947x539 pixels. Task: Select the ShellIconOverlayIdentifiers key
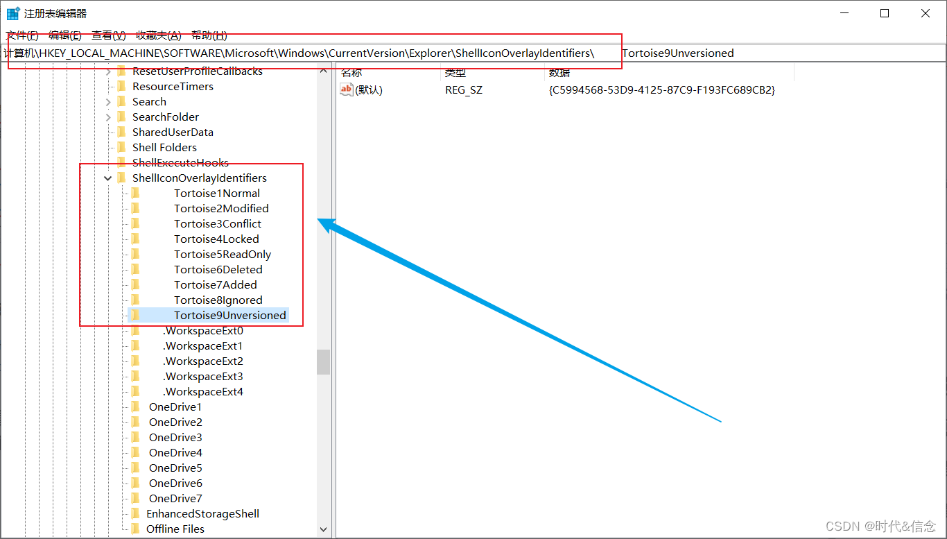(x=200, y=178)
